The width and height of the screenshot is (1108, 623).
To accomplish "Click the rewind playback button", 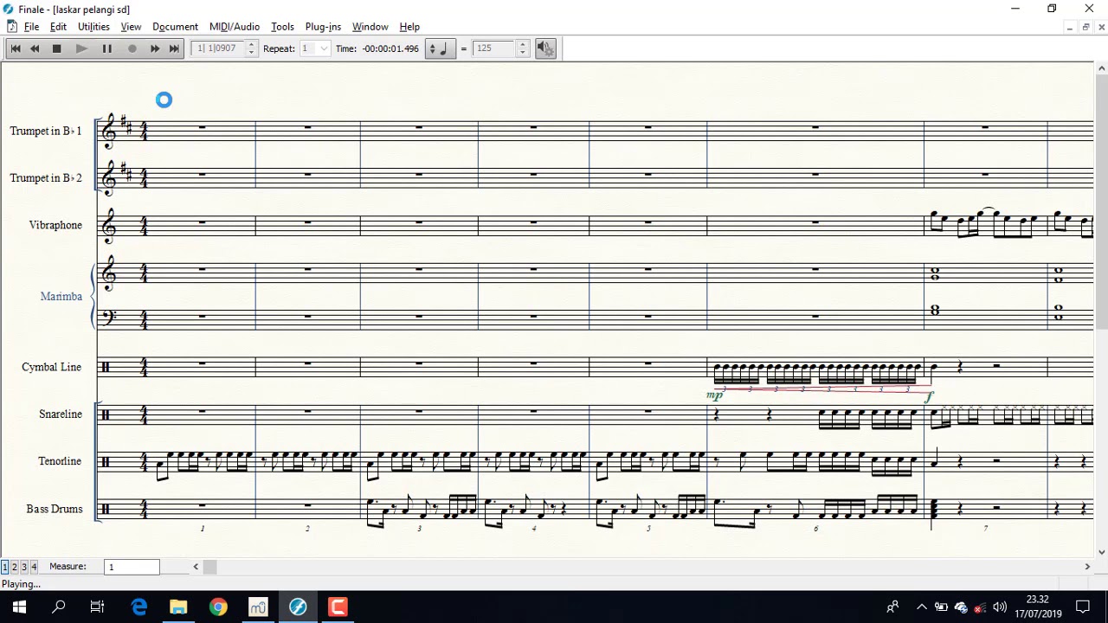I will [x=35, y=48].
